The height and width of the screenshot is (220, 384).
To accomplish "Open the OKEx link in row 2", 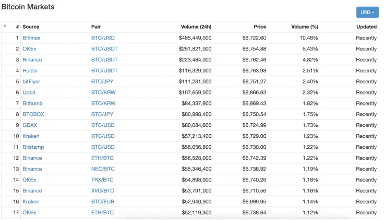I will [29, 49].
